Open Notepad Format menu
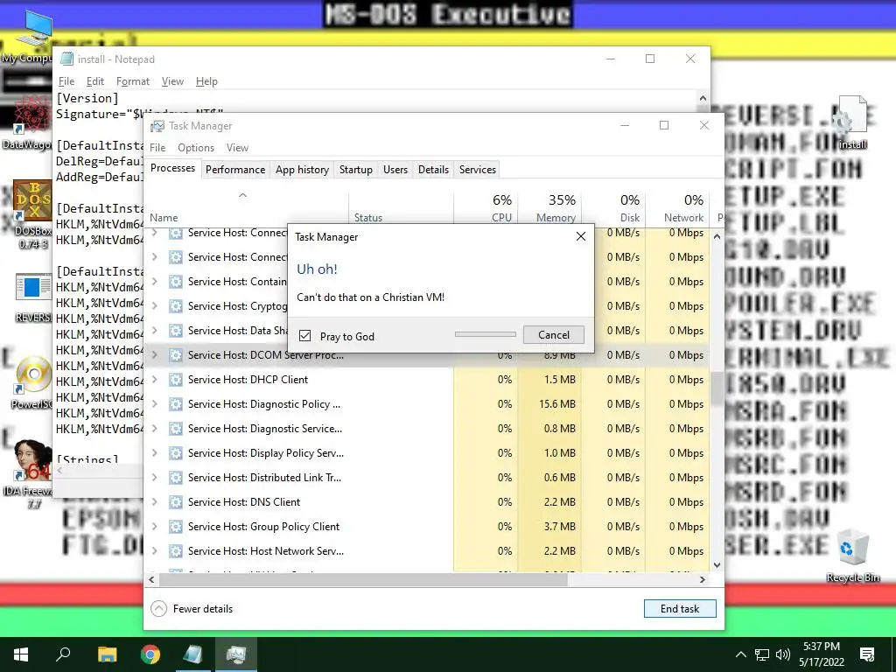896x672 pixels. coord(133,81)
